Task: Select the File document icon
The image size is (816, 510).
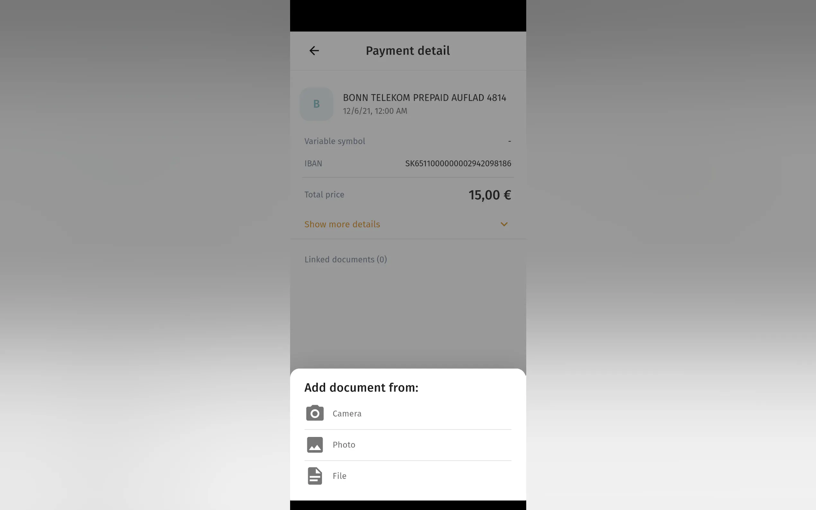Action: click(315, 476)
